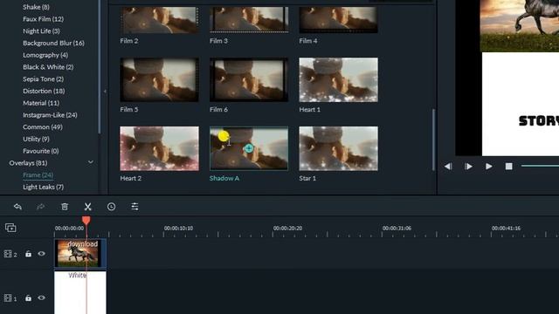Click the plus icon on Shadow A
This screenshot has height=314, width=559.
pyautogui.click(x=249, y=148)
